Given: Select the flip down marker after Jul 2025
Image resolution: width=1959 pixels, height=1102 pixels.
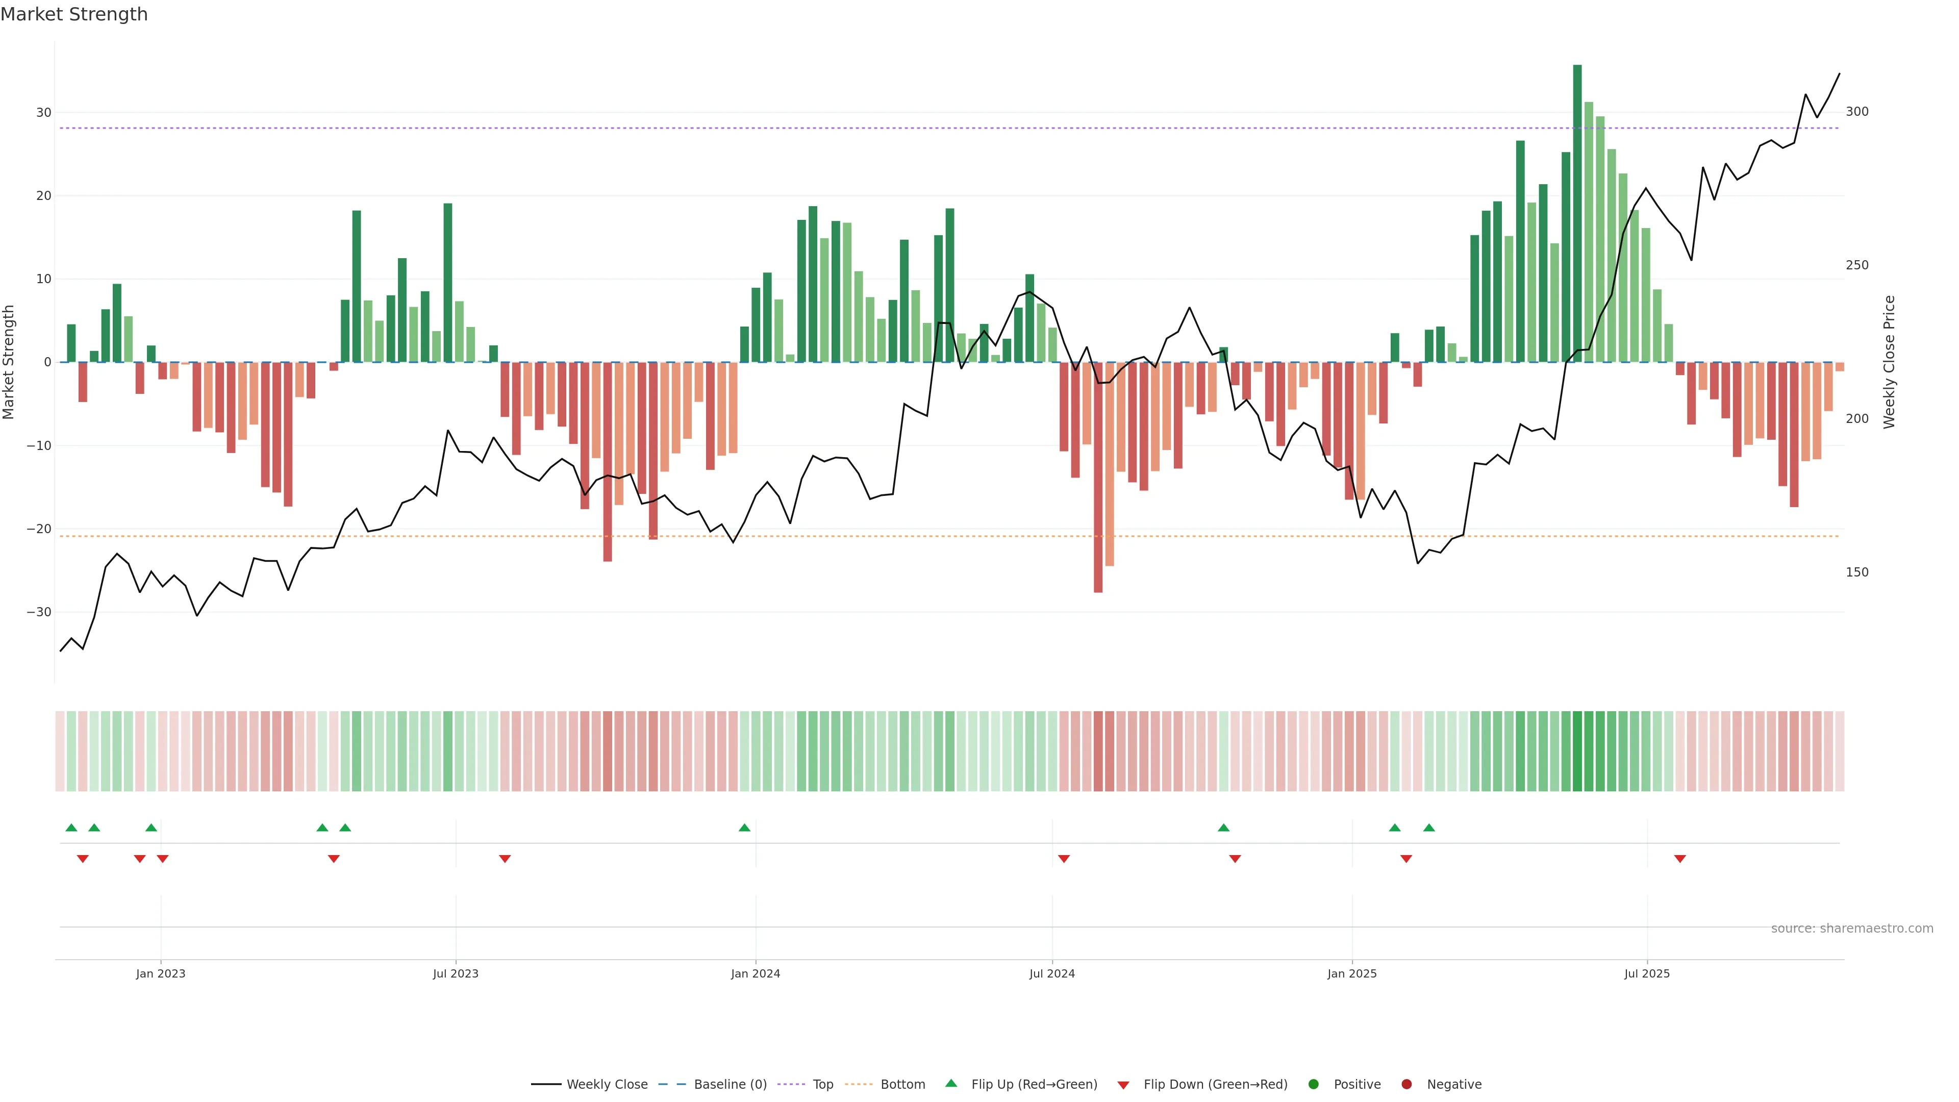Looking at the screenshot, I should pyautogui.click(x=1680, y=859).
